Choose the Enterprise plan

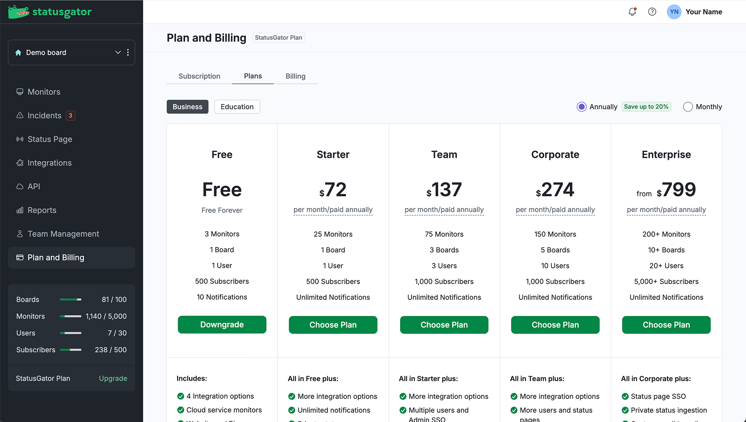[x=666, y=325]
